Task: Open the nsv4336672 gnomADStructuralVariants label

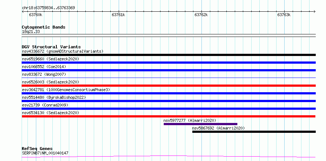Action: pyautogui.click(x=63, y=51)
